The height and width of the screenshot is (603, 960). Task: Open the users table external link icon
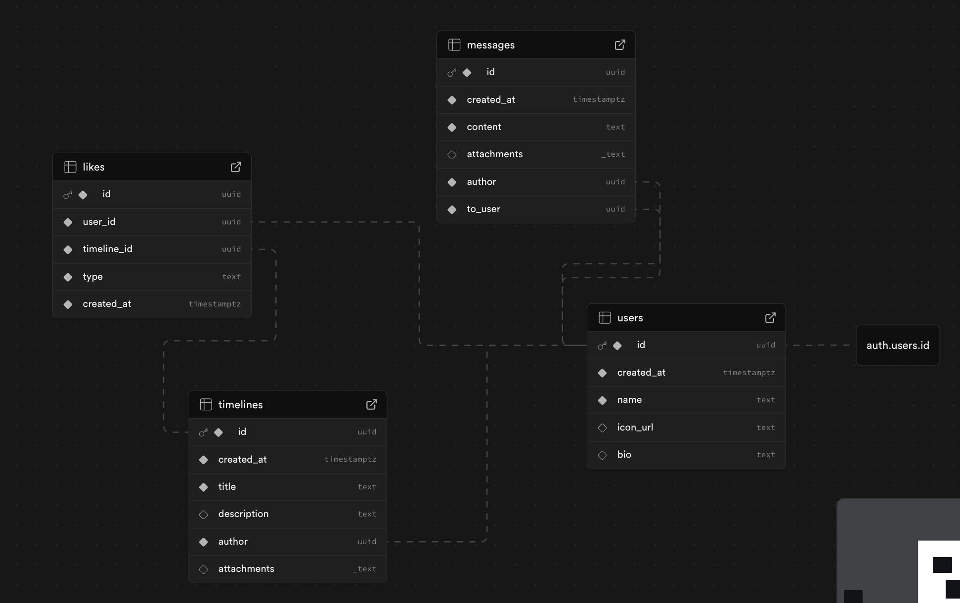[770, 318]
